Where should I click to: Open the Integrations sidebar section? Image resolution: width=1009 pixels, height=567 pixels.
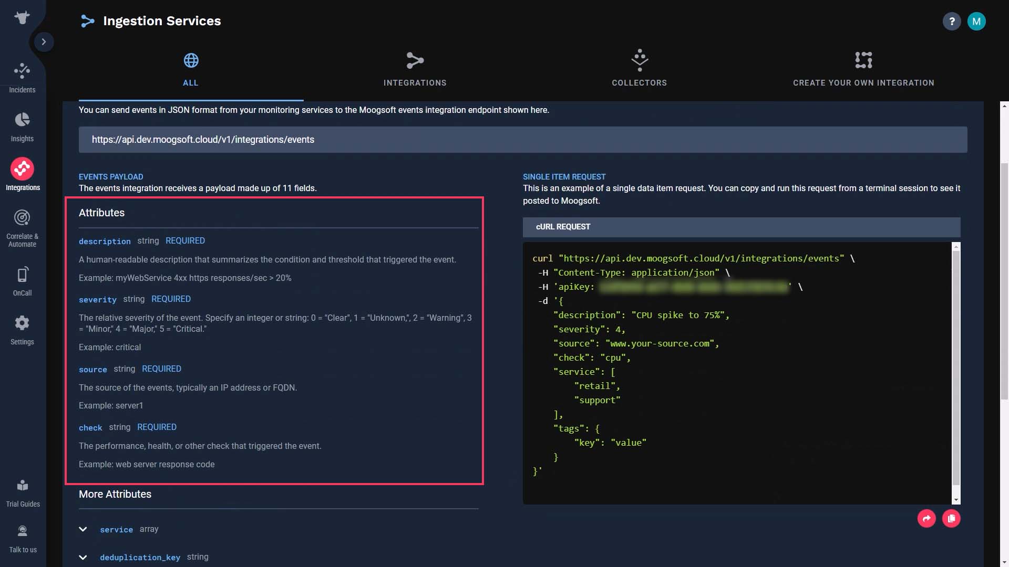22,175
